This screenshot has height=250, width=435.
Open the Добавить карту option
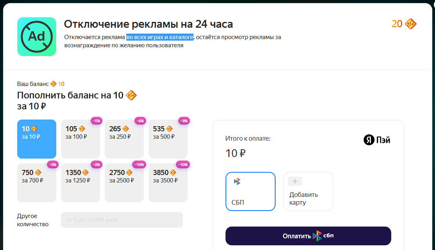(308, 191)
